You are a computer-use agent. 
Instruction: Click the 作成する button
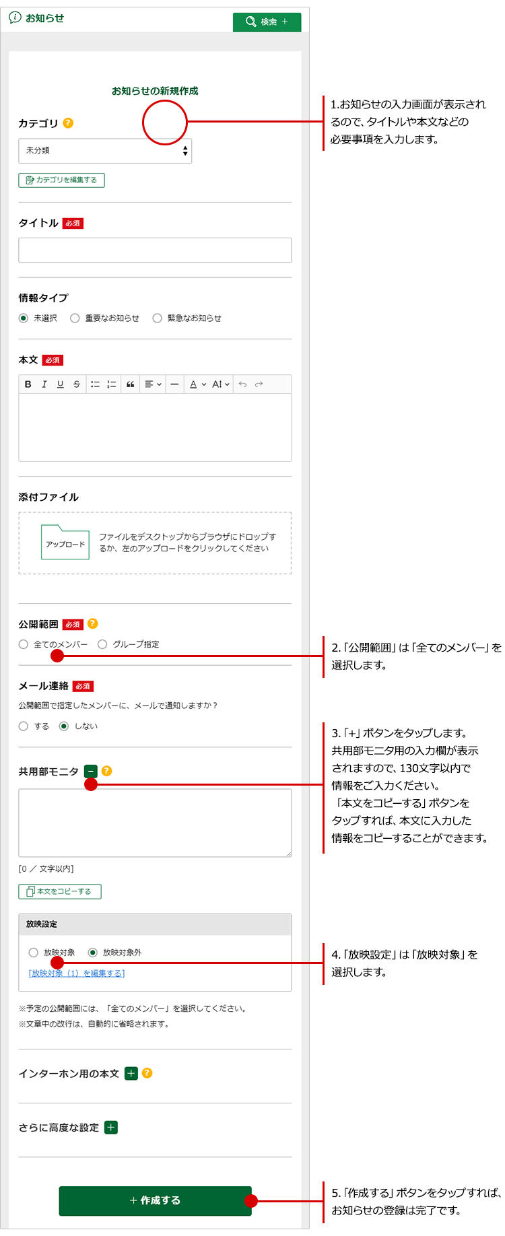[x=155, y=1200]
